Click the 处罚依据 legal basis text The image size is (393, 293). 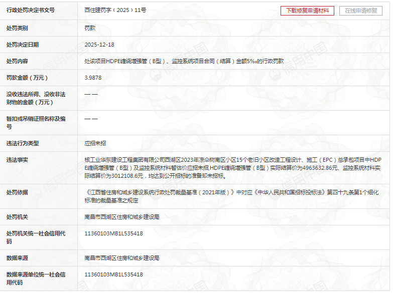coord(233,196)
